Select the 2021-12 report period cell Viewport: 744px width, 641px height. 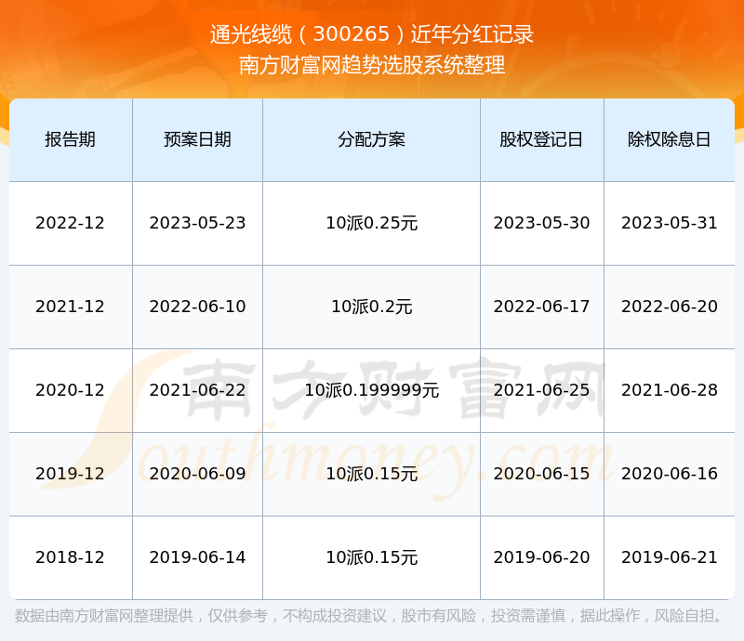point(71,307)
